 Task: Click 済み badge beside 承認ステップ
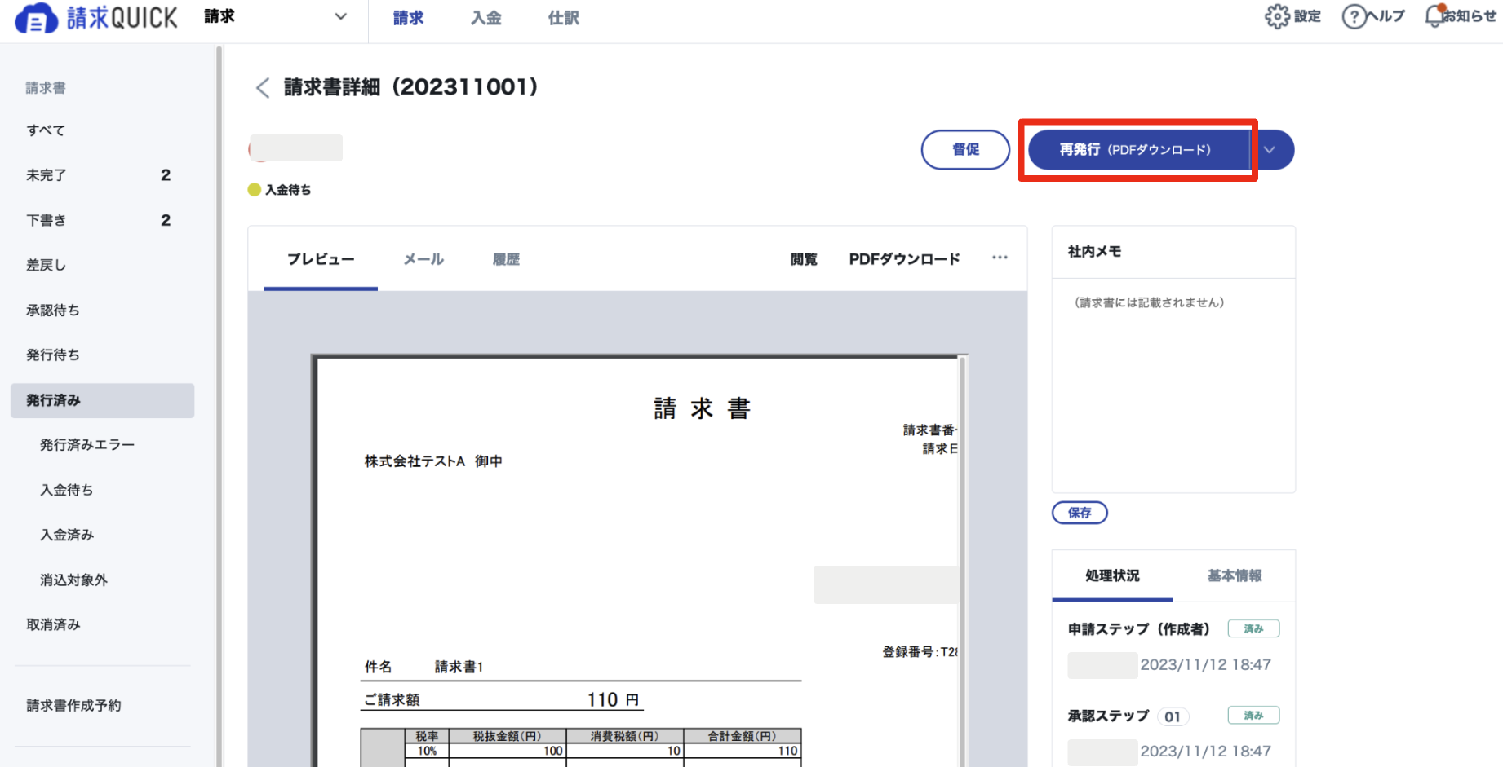click(x=1253, y=715)
